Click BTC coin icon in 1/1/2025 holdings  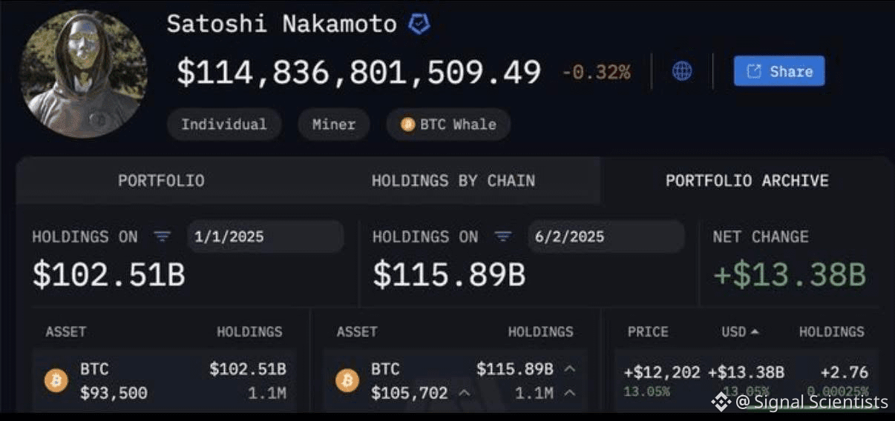pyautogui.click(x=56, y=381)
